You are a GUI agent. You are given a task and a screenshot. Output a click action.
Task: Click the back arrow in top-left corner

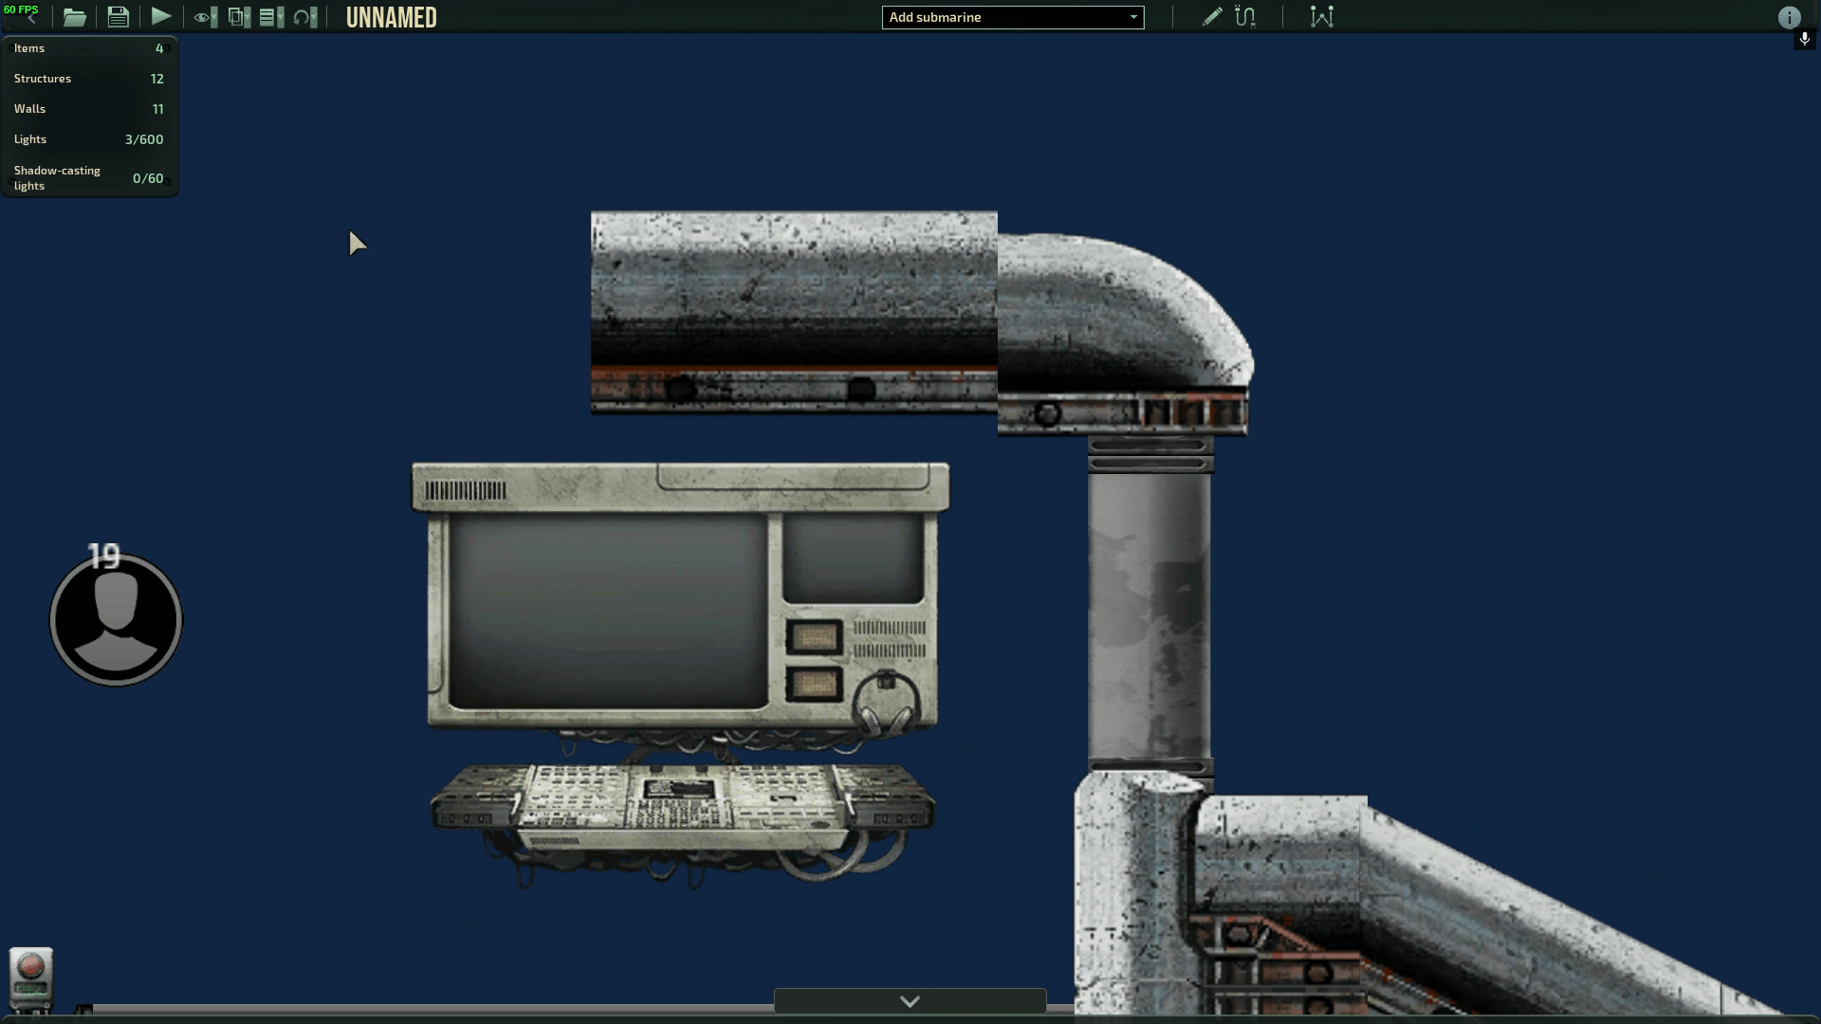pos(31,18)
